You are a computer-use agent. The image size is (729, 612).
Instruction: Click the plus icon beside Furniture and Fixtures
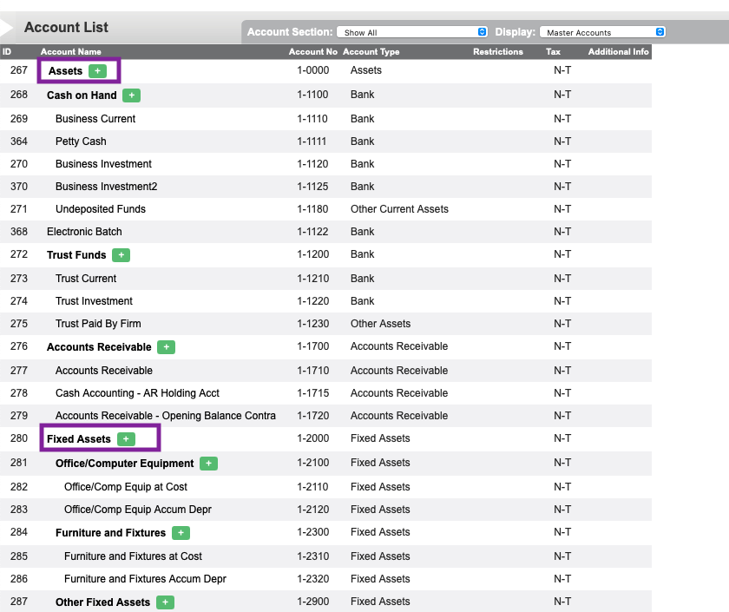(x=181, y=532)
